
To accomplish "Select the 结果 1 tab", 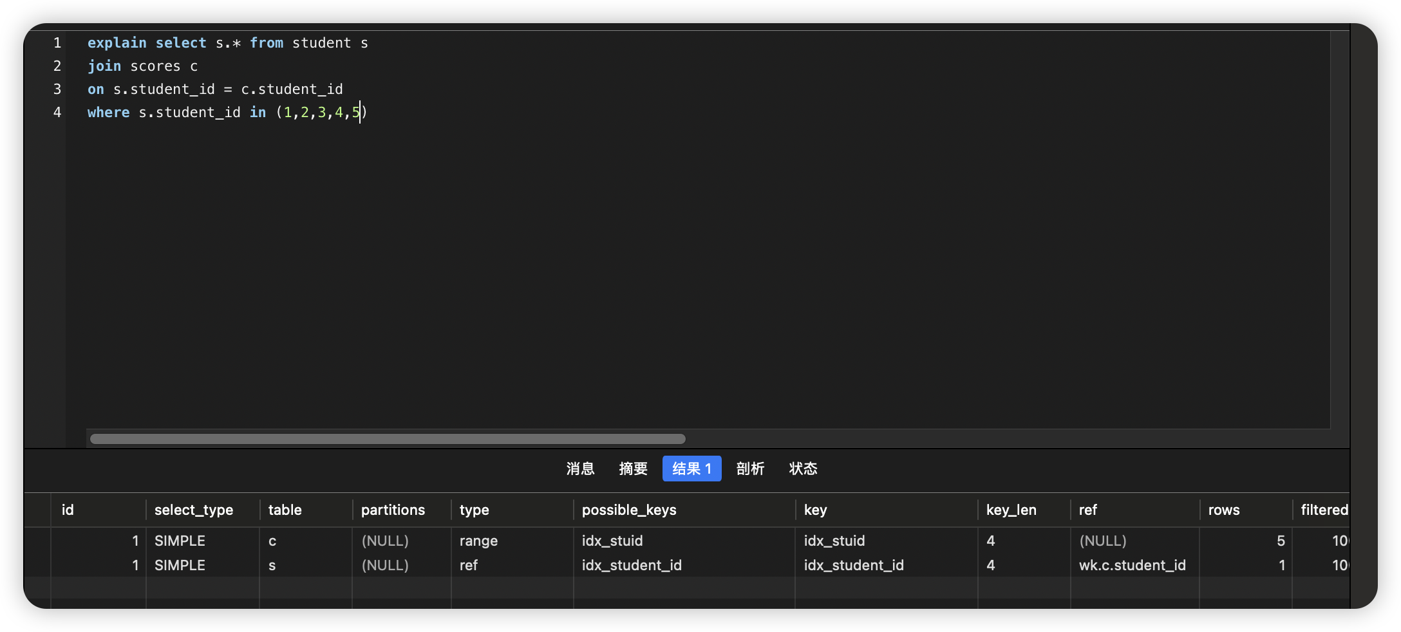I will tap(691, 469).
